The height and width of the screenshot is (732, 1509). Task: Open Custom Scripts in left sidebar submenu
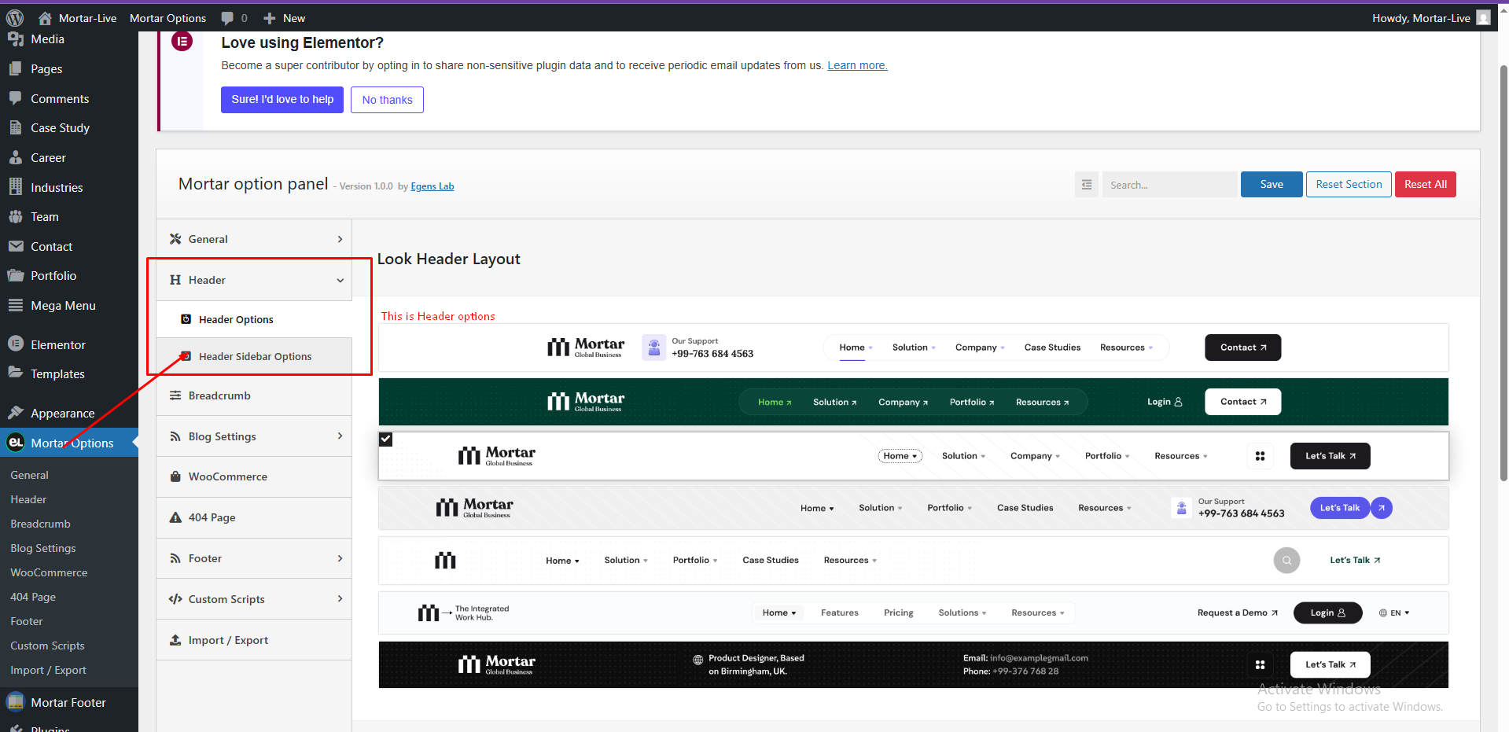point(47,646)
